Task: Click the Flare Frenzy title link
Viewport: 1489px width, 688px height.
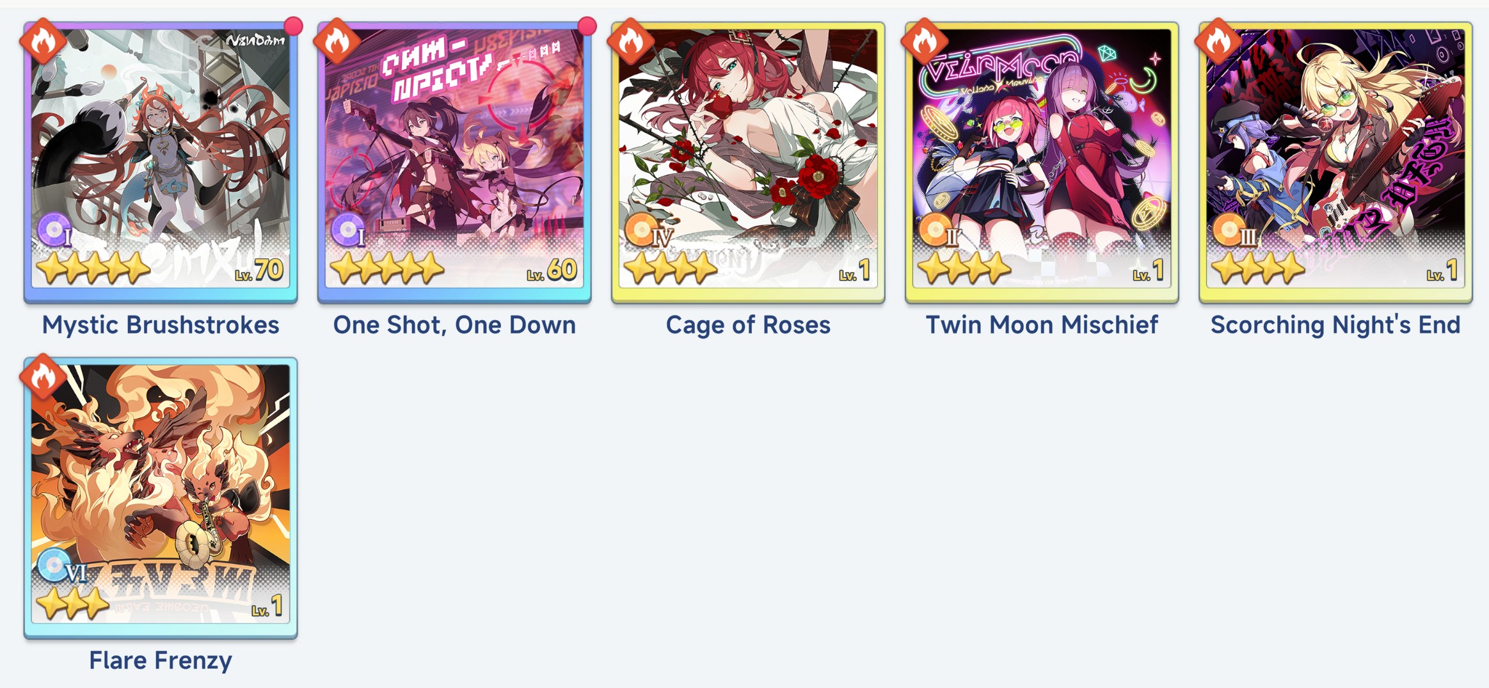Action: (x=161, y=660)
